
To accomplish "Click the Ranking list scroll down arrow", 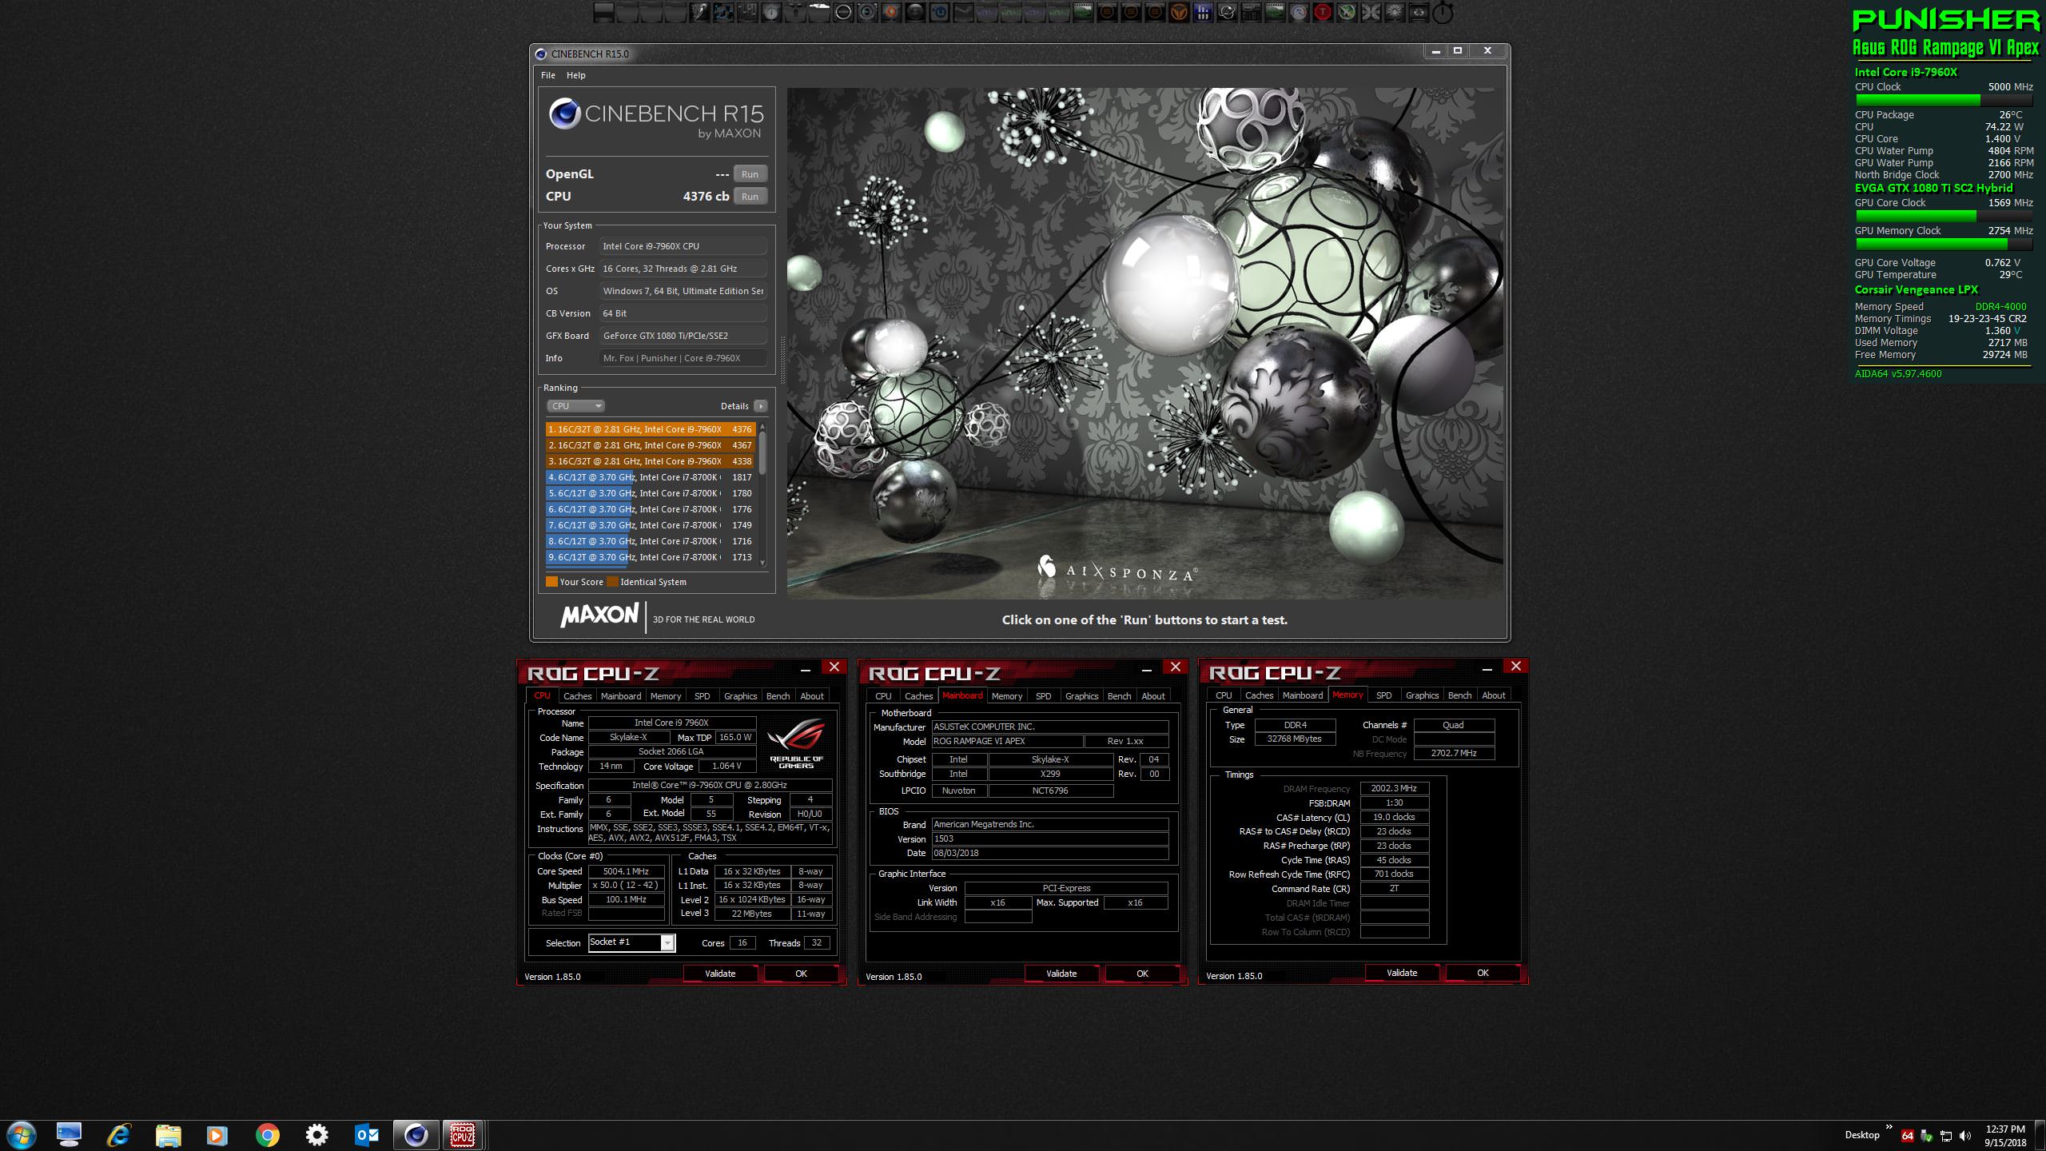I will click(762, 563).
